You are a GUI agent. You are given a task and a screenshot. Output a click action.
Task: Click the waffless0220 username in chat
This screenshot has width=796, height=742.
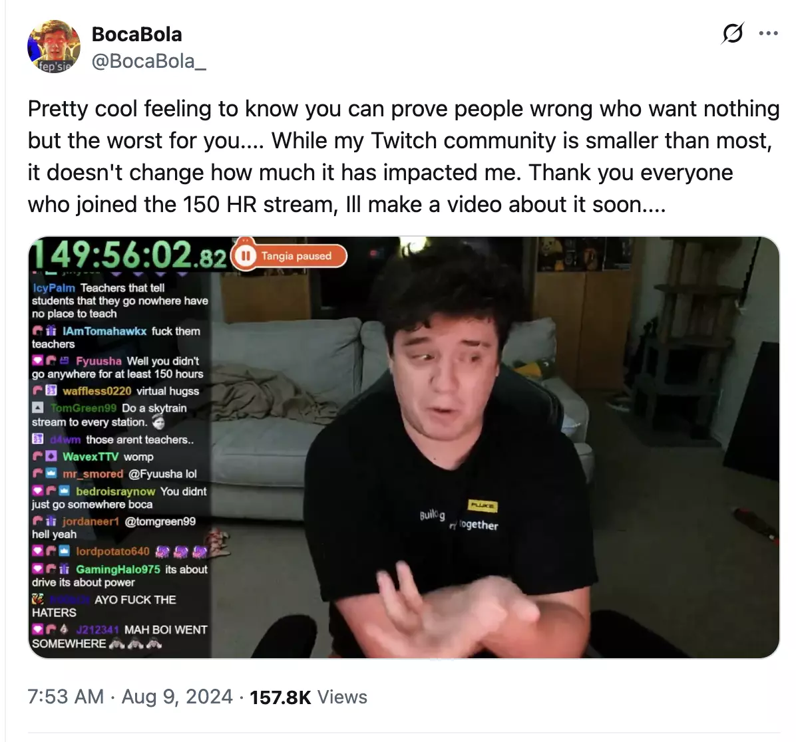[97, 391]
